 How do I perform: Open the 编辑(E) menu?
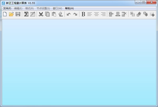point(18,8)
